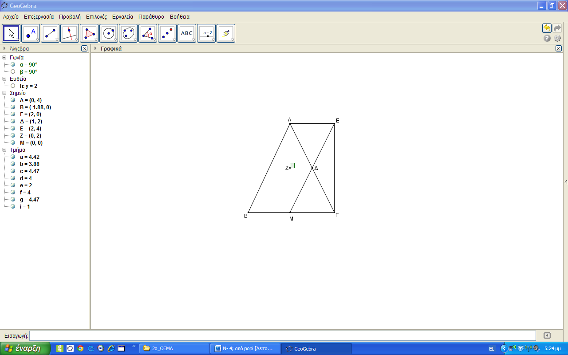Image resolution: width=568 pixels, height=355 pixels.
Task: Close the Άλγεβρα panel with X
Action: pos(84,48)
